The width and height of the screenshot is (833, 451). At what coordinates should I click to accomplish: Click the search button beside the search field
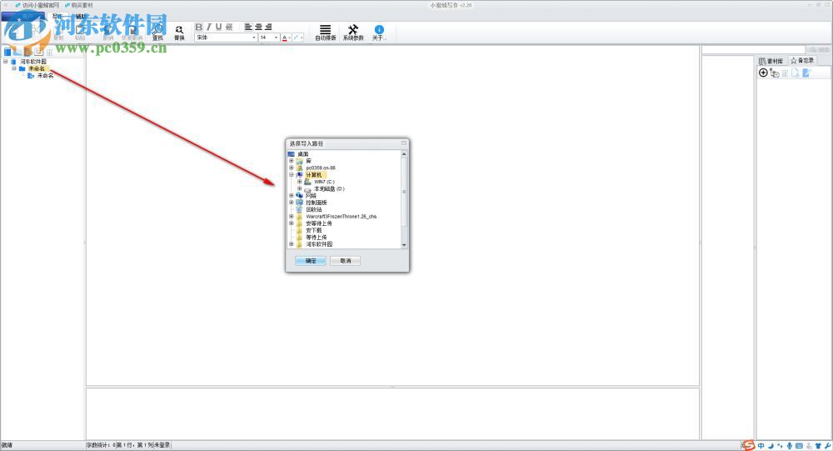818,49
